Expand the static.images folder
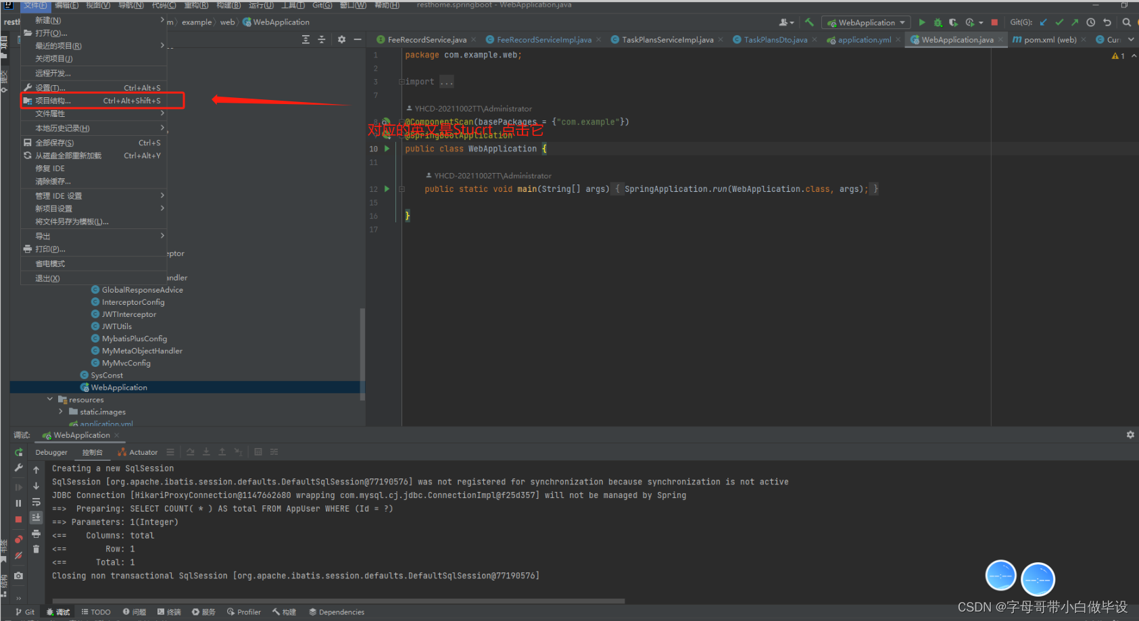1139x621 pixels. click(61, 412)
